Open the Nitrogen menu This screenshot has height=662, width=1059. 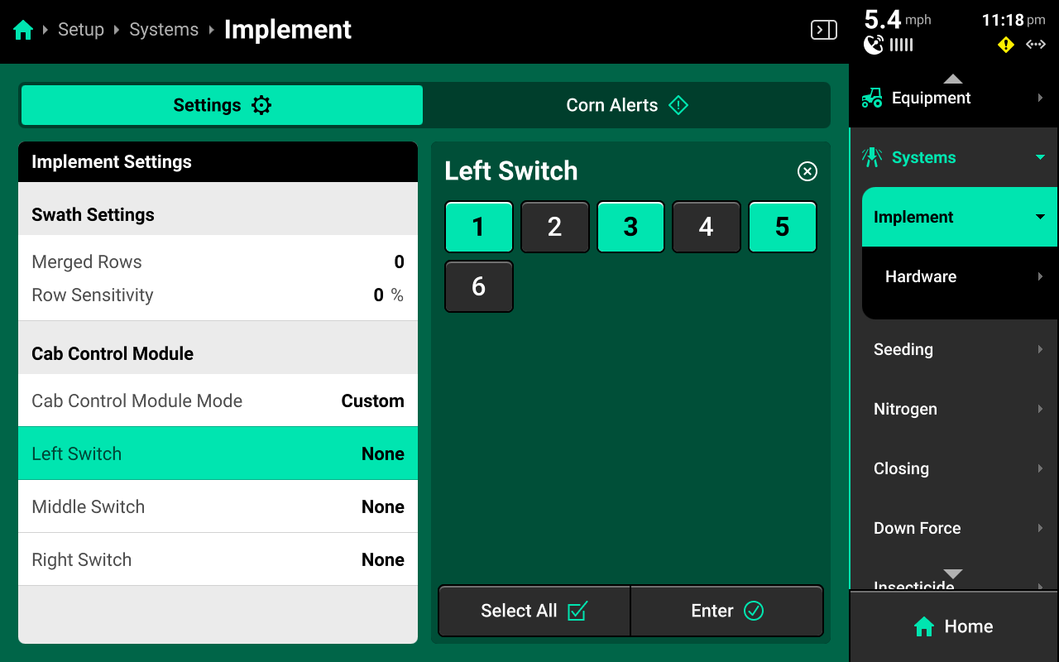[954, 409]
